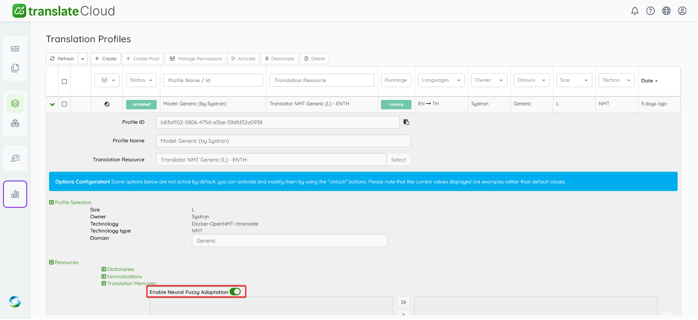Copy the Profile ID to clipboard
The height and width of the screenshot is (320, 698).
coord(406,122)
